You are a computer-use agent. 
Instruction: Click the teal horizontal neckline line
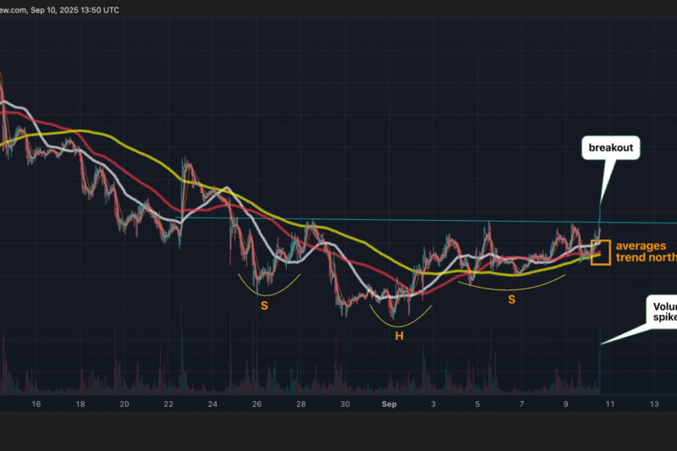[x=381, y=220]
